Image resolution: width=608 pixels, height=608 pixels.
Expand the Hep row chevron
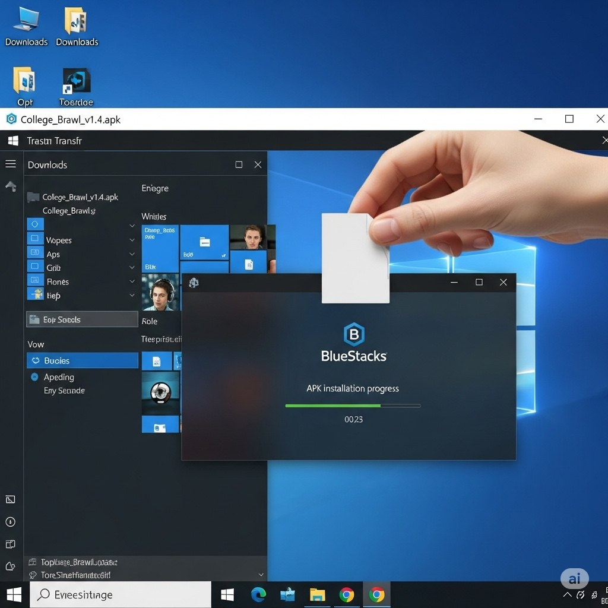coord(132,295)
